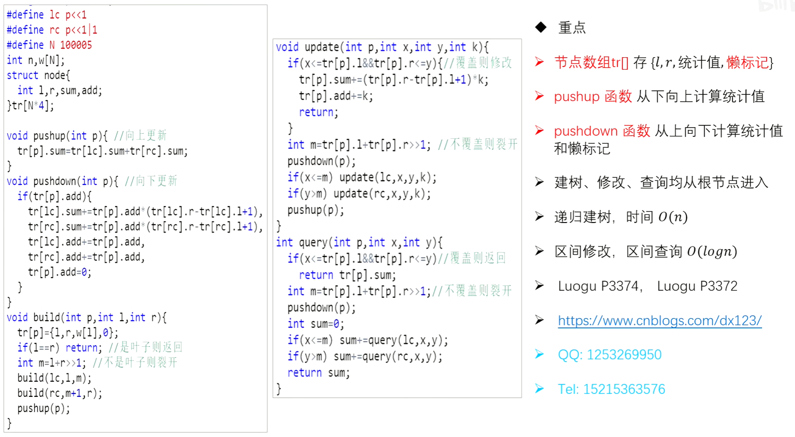
Task: Click the '//向下更新' comment
Action: [151, 181]
